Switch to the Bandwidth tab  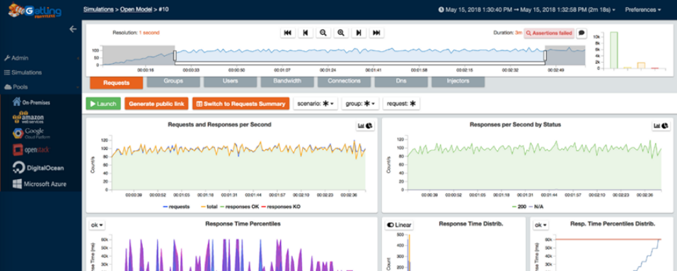[x=287, y=81]
